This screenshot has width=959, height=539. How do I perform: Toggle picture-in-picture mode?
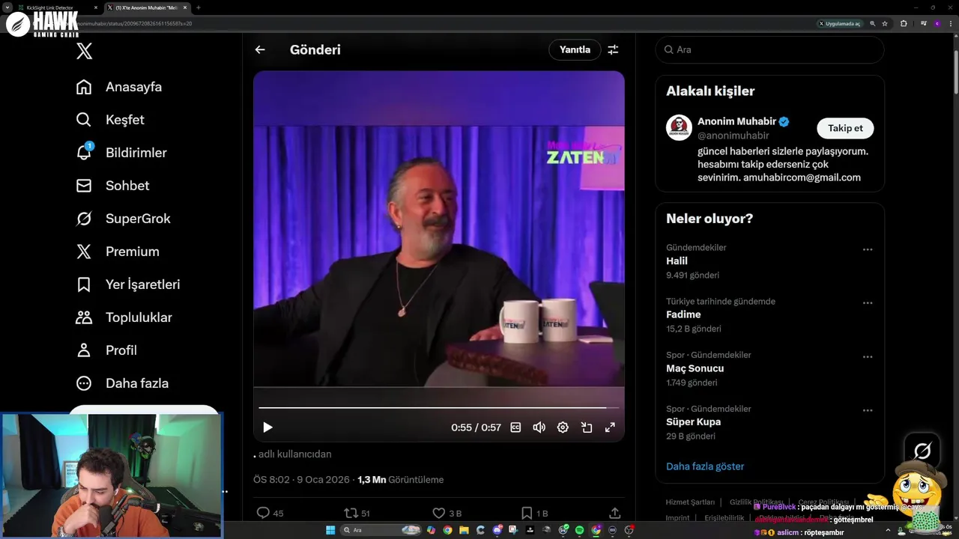587,427
